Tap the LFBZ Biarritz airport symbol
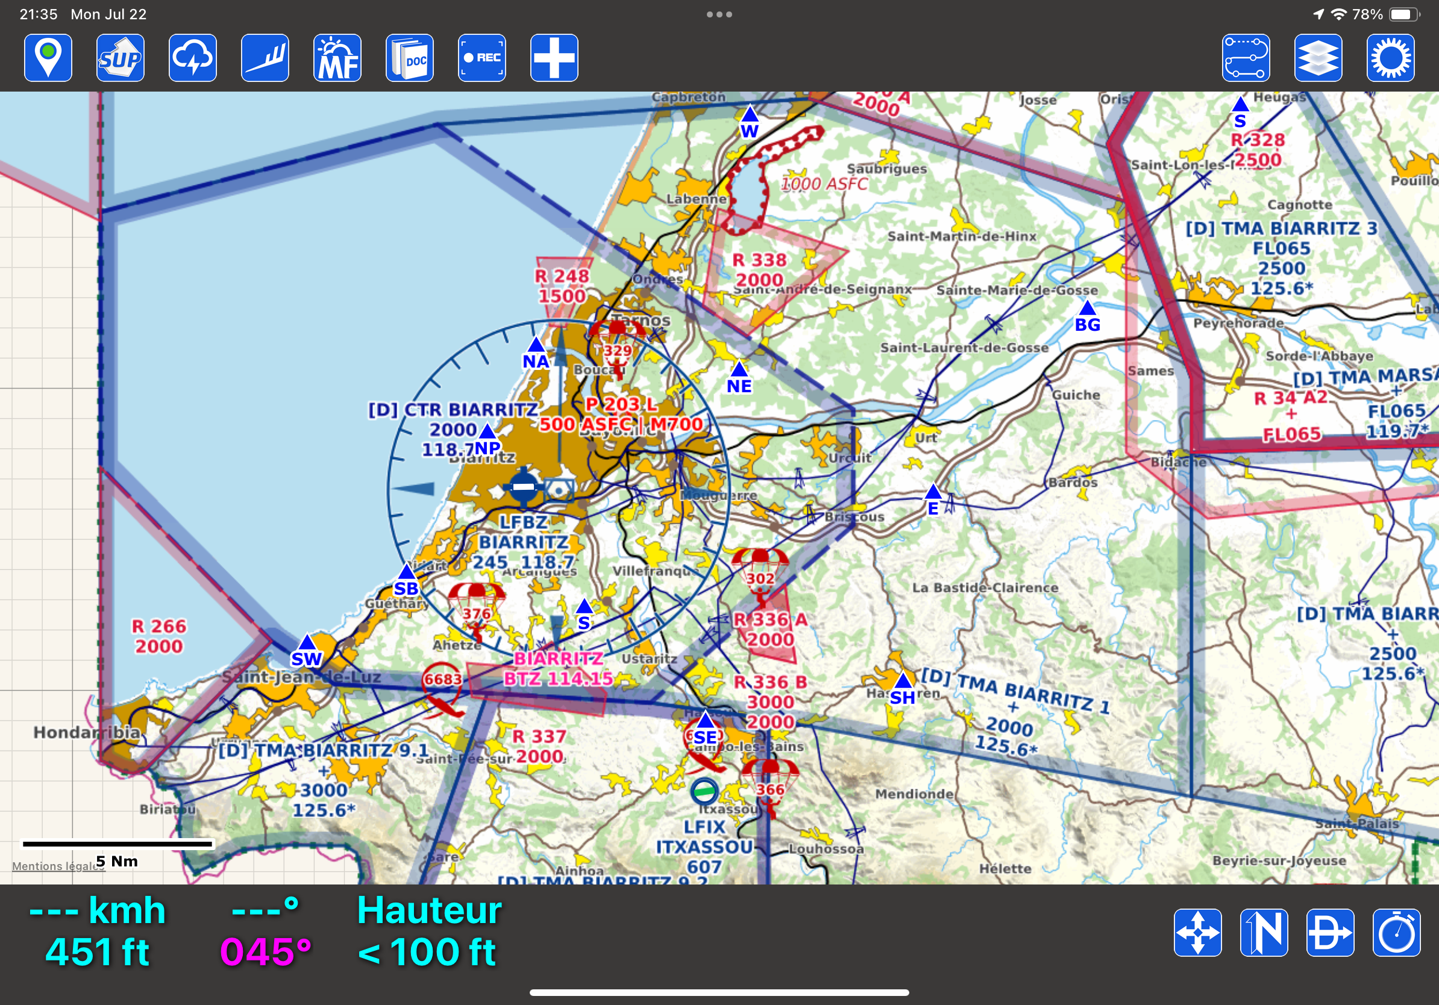This screenshot has height=1005, width=1439. tap(524, 487)
